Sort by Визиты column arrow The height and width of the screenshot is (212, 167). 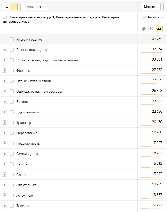point(162,17)
